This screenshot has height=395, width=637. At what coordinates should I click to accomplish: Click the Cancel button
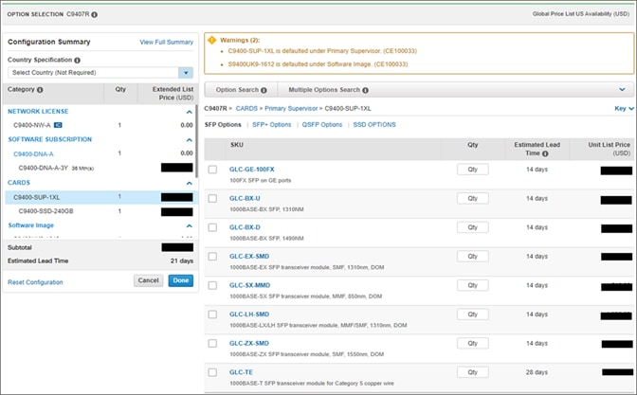[x=148, y=280]
